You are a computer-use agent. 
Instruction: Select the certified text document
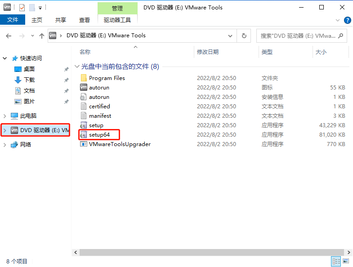pos(99,107)
